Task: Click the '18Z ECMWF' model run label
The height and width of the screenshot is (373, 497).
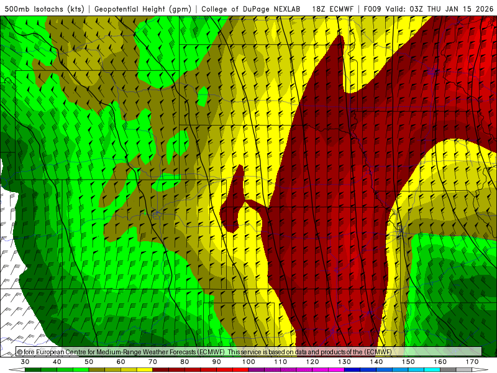Action: point(332,9)
